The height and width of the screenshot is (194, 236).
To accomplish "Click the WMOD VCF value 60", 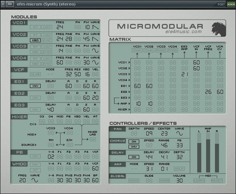I will tap(95, 169).
